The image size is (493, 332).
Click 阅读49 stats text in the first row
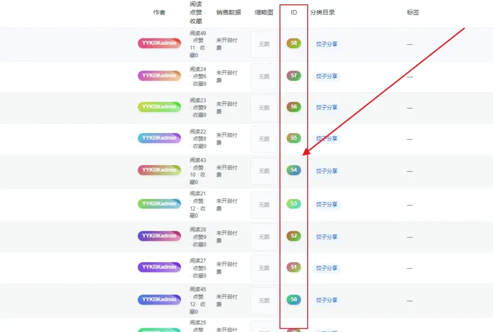197,34
